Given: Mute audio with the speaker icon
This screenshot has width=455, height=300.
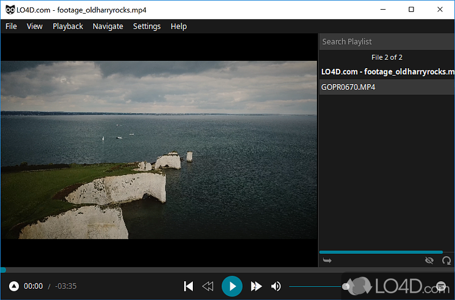Looking at the screenshot, I should point(276,286).
